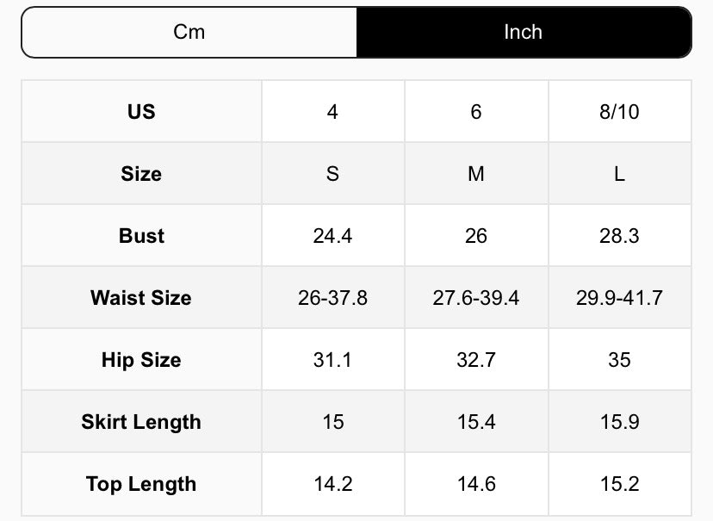Click the Hip Size row label
This screenshot has width=713, height=521.
(141, 360)
